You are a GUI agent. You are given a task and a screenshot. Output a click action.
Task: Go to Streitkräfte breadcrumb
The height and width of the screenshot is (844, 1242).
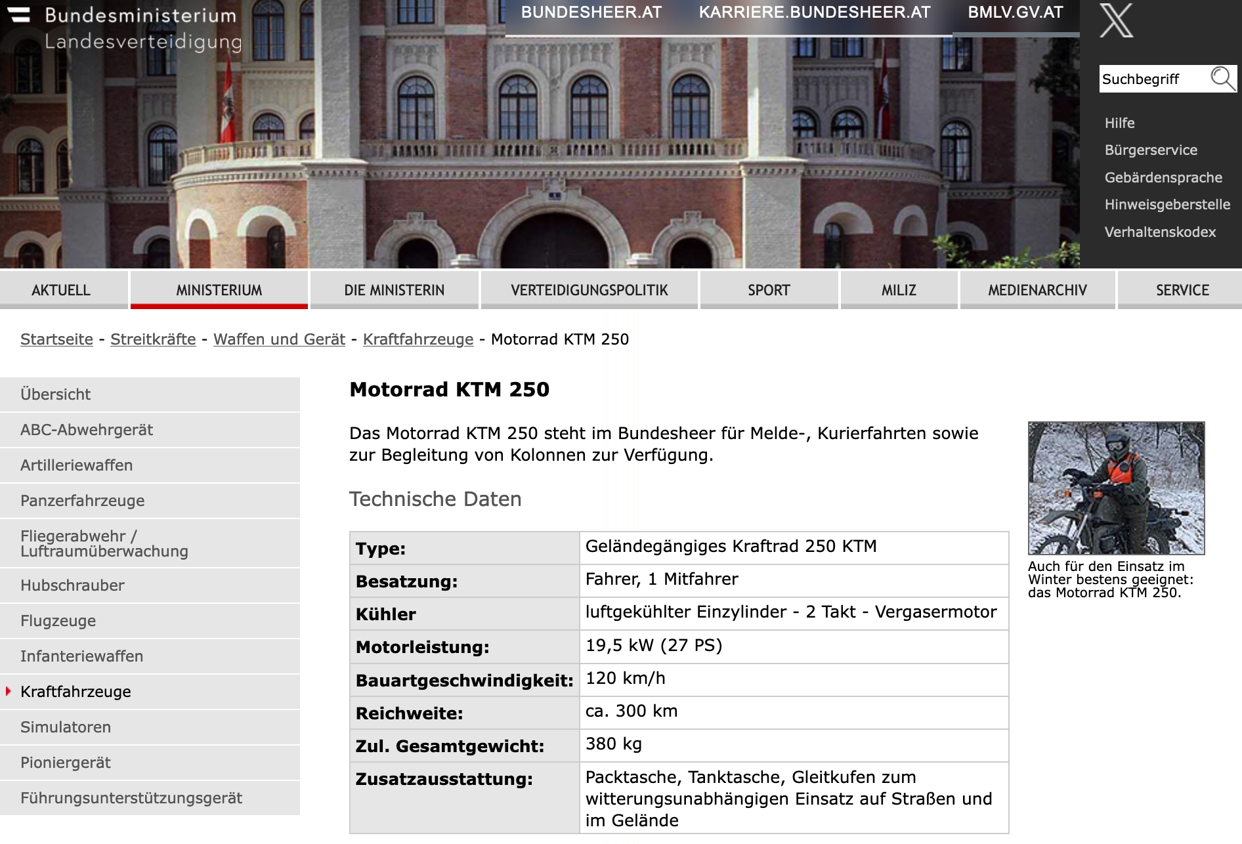click(x=153, y=339)
